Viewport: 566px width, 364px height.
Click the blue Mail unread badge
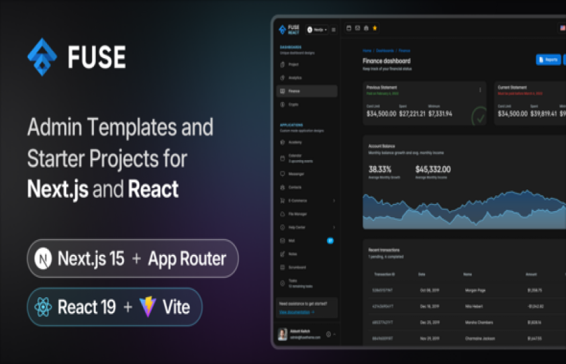[330, 241]
